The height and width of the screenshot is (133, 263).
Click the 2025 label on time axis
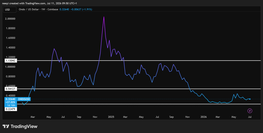(x=111, y=117)
